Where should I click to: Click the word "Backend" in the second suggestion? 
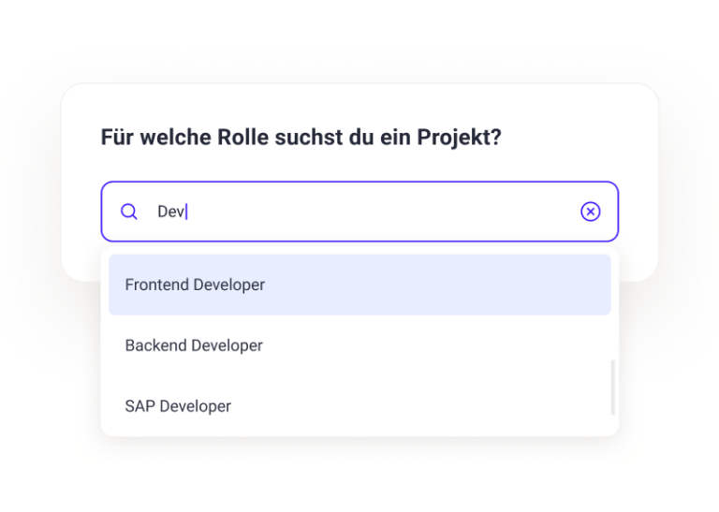(156, 345)
